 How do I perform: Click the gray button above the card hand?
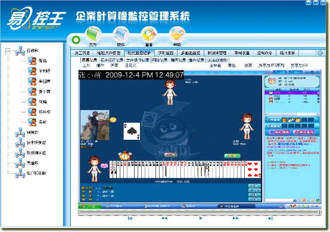(171, 155)
